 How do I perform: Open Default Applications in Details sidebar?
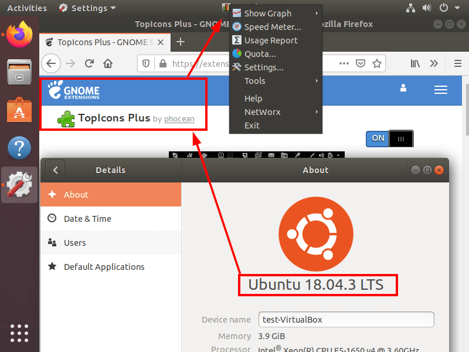point(111,266)
